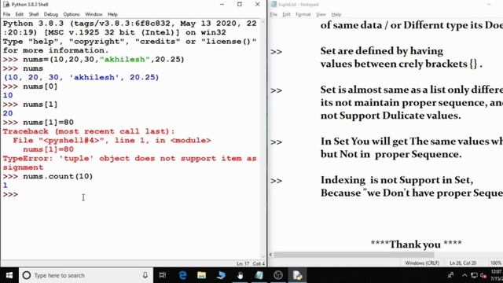Click 'Indexing is not Support in Set' line
Screen dimensions: 503x283
[x=397, y=180]
